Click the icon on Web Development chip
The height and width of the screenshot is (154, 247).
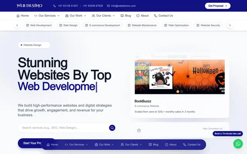click(27, 25)
